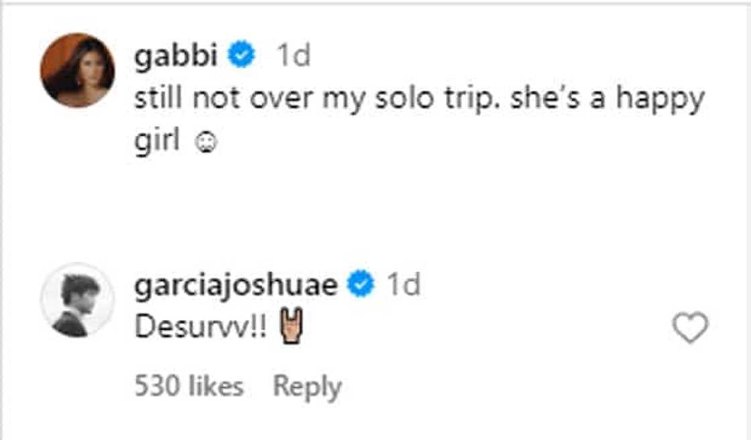This screenshot has width=751, height=440.
Task: View the 530 likes list
Action: 188,387
